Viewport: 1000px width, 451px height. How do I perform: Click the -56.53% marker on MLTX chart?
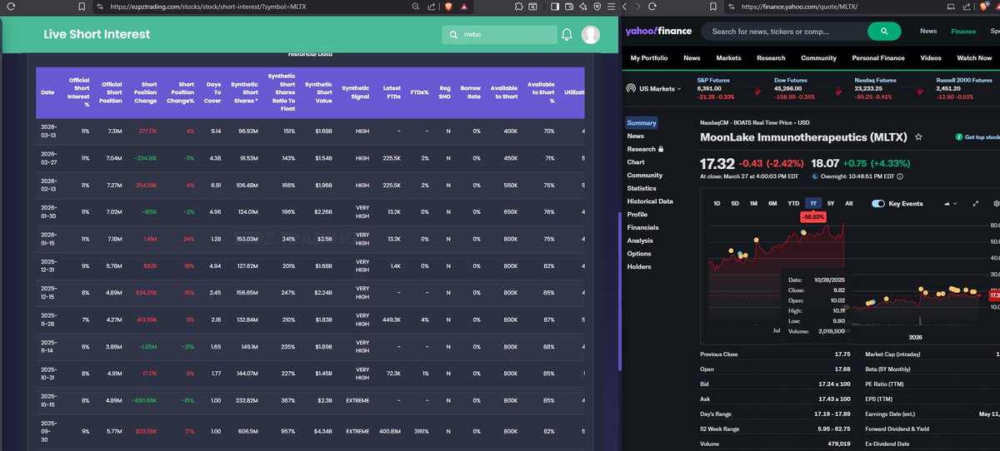point(812,216)
